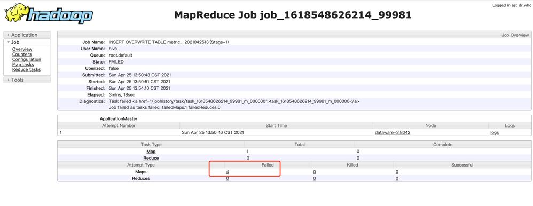Click the successful Maps count
This screenshot has width=533, height=206.
point(397,172)
